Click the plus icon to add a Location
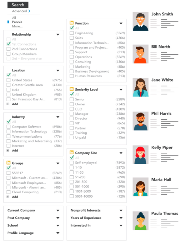The image size is (190, 243). point(8,104)
